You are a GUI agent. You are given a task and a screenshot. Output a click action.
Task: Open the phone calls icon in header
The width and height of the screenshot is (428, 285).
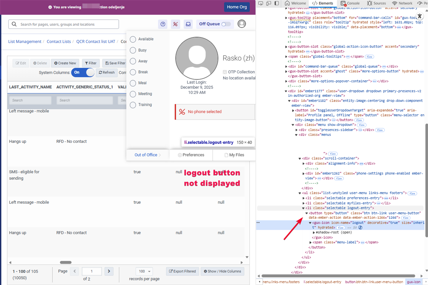click(x=175, y=24)
